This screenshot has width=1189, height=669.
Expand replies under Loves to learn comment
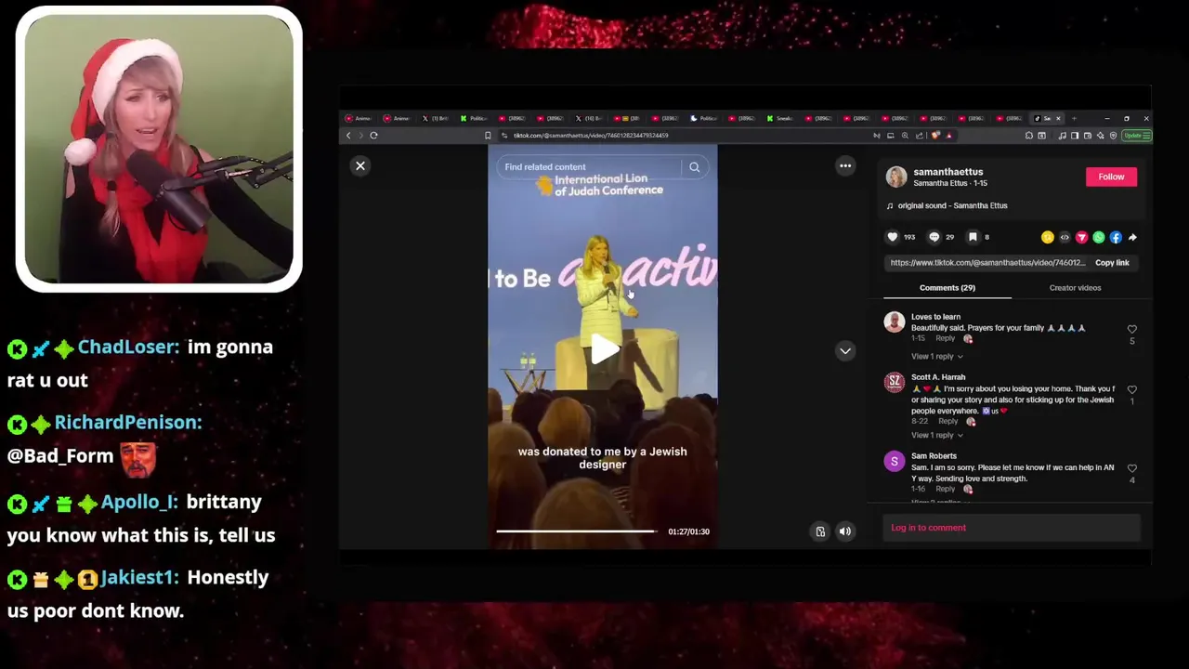coord(936,357)
